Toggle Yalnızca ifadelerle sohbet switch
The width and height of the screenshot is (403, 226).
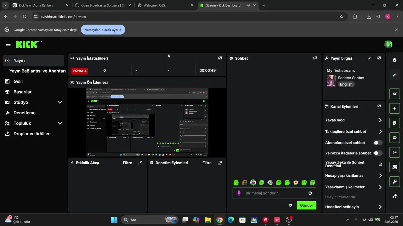[378, 153]
